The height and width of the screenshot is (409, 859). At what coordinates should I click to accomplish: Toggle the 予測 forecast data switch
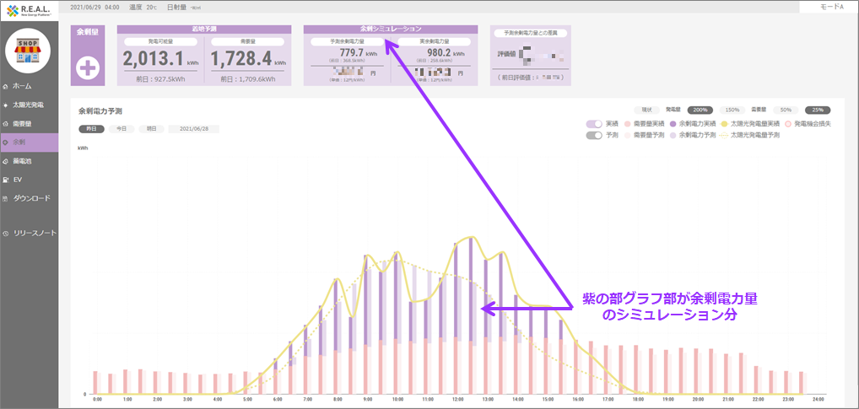595,135
